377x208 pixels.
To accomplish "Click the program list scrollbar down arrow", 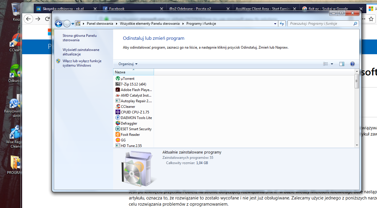I will click(357, 145).
